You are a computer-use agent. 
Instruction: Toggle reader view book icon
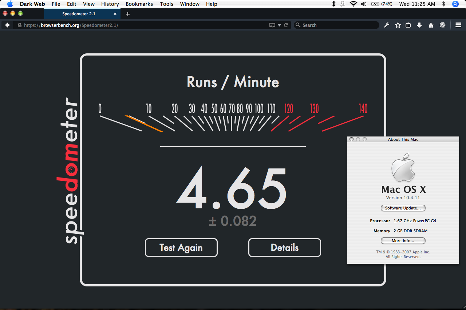(x=272, y=25)
